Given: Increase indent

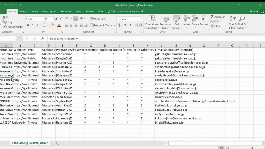Looking at the screenshot, I should coord(86,25).
